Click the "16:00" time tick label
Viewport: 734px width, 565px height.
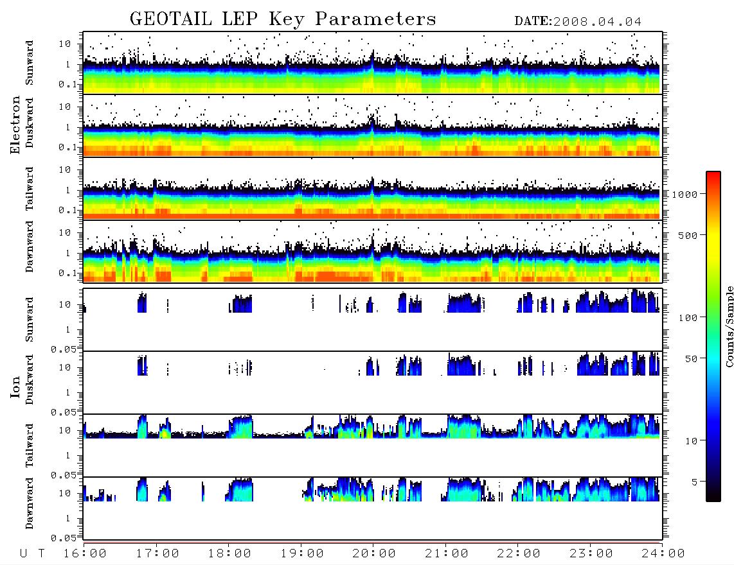(85, 554)
